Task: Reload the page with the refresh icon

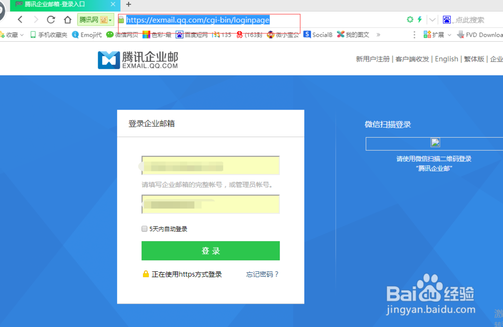Action: 51,20
